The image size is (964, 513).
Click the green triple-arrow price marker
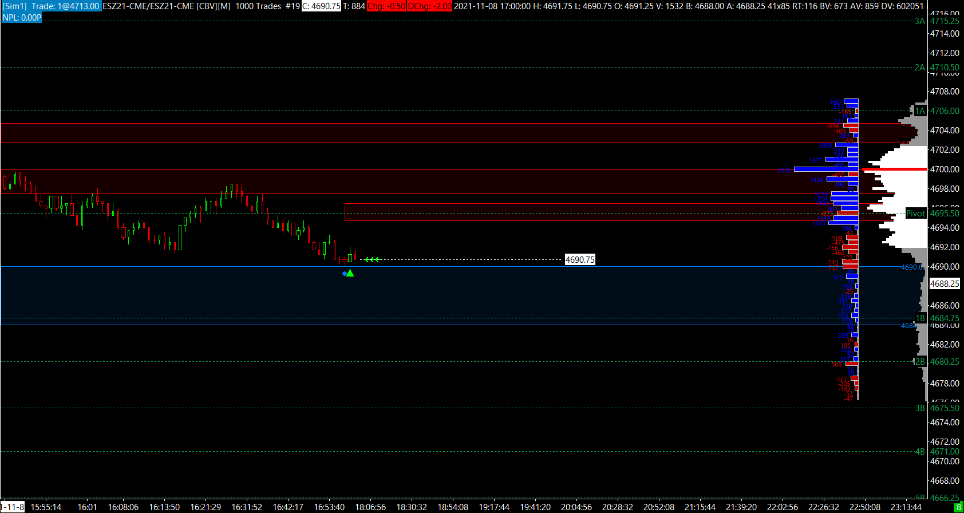[x=372, y=259]
